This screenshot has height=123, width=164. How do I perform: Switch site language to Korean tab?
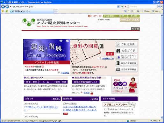[133, 16]
